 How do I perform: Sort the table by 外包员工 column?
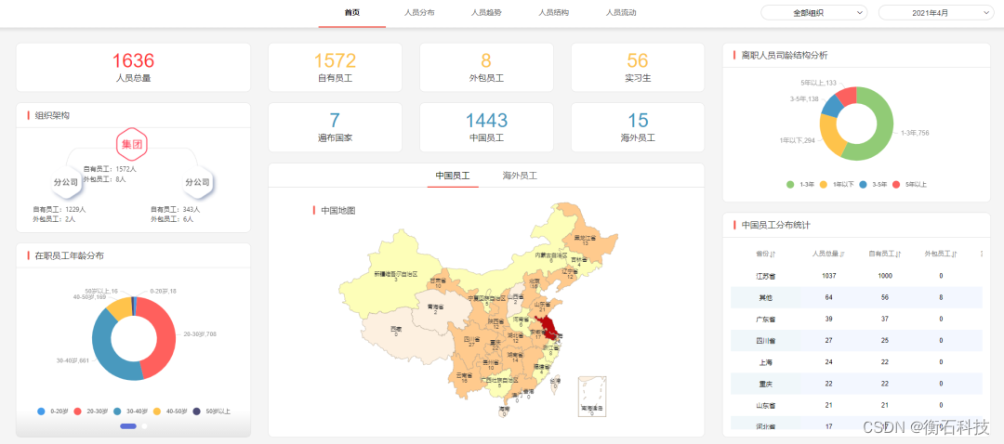tap(940, 255)
